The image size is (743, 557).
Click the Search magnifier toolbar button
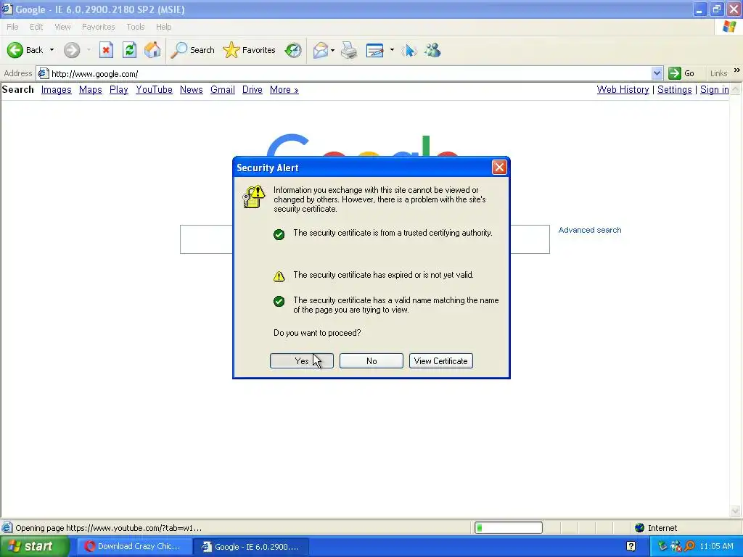click(x=192, y=50)
